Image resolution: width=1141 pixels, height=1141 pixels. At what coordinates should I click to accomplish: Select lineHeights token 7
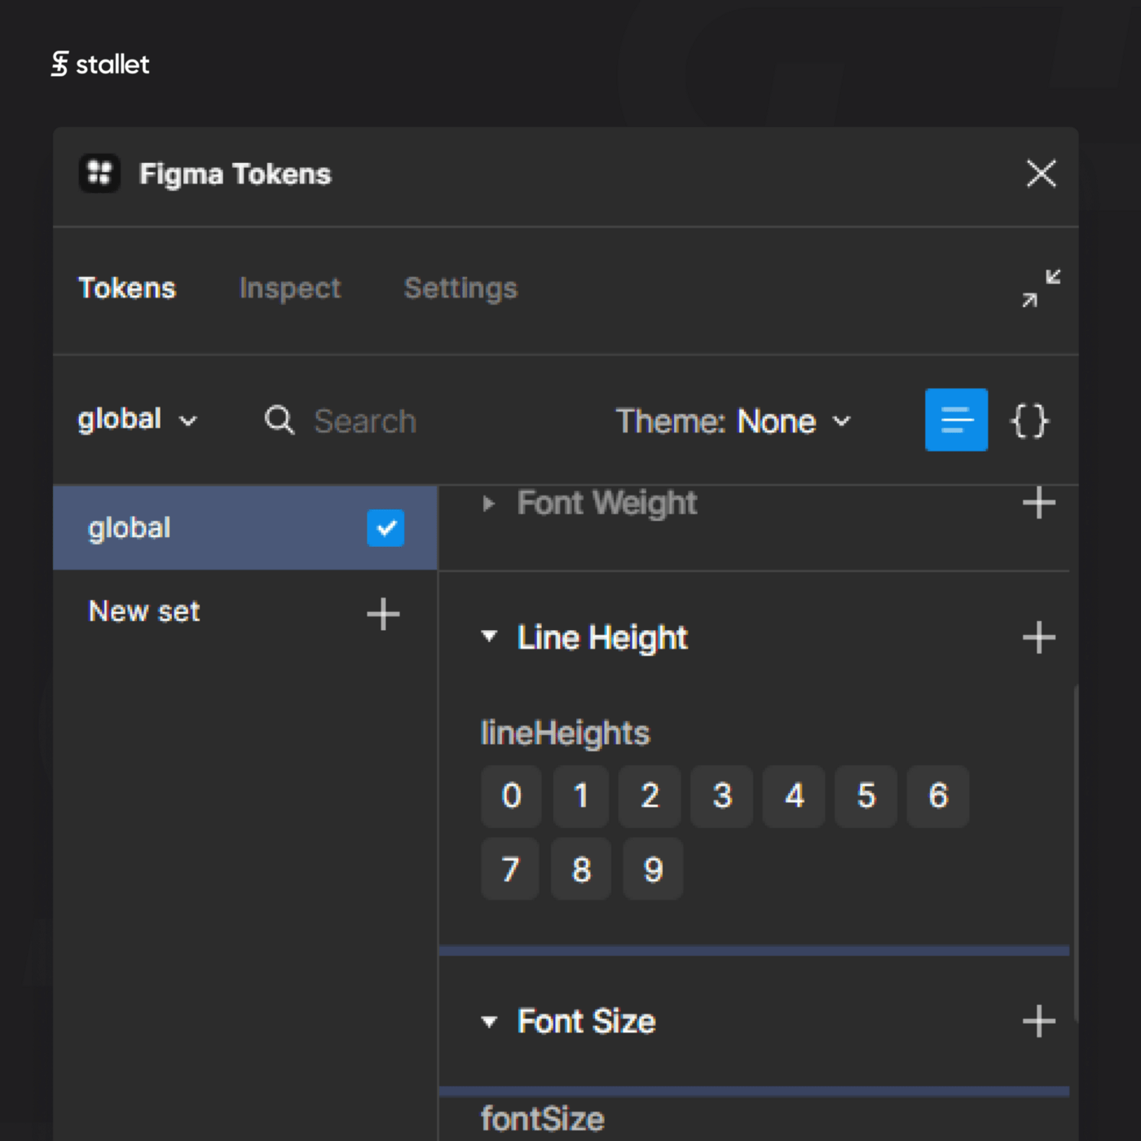coord(510,869)
